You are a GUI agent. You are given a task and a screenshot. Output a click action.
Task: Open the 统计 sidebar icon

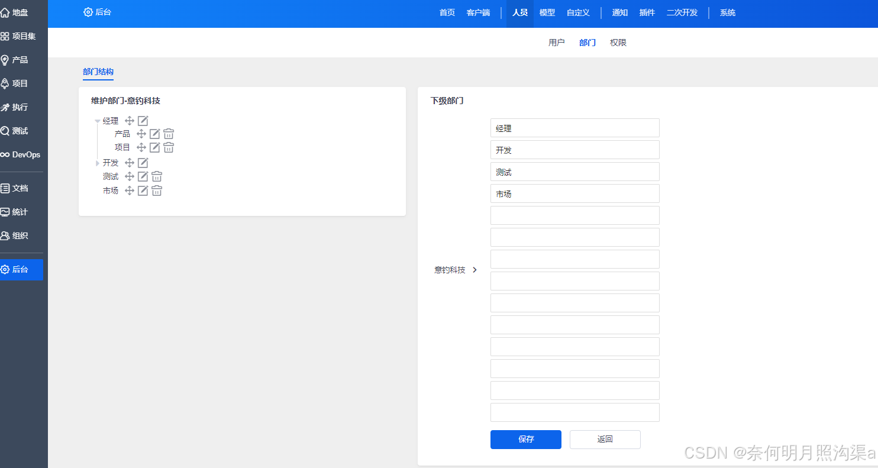[5, 212]
